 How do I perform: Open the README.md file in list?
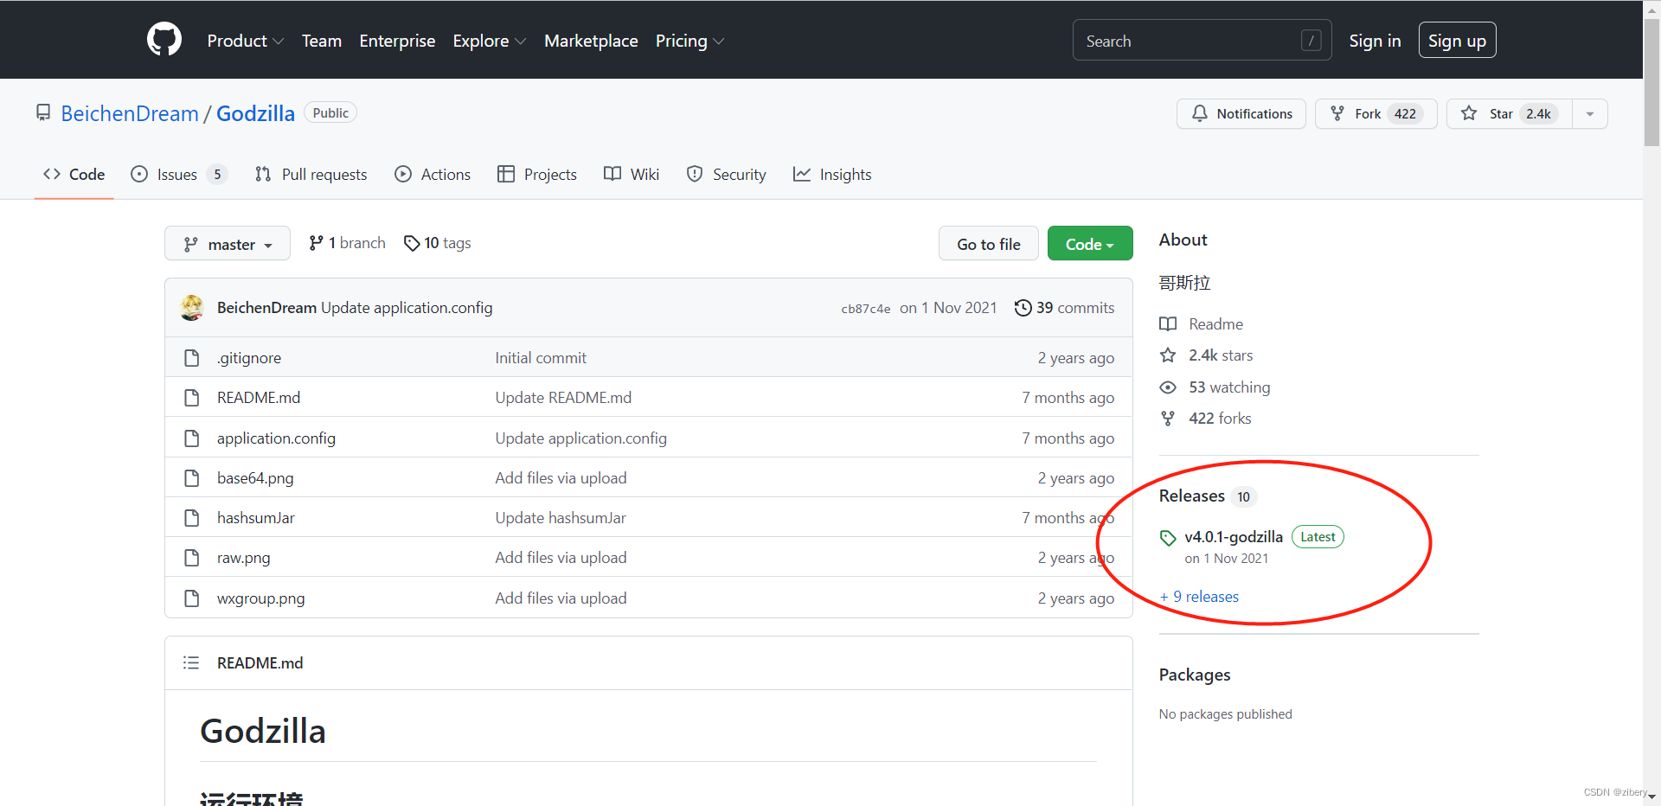259,398
